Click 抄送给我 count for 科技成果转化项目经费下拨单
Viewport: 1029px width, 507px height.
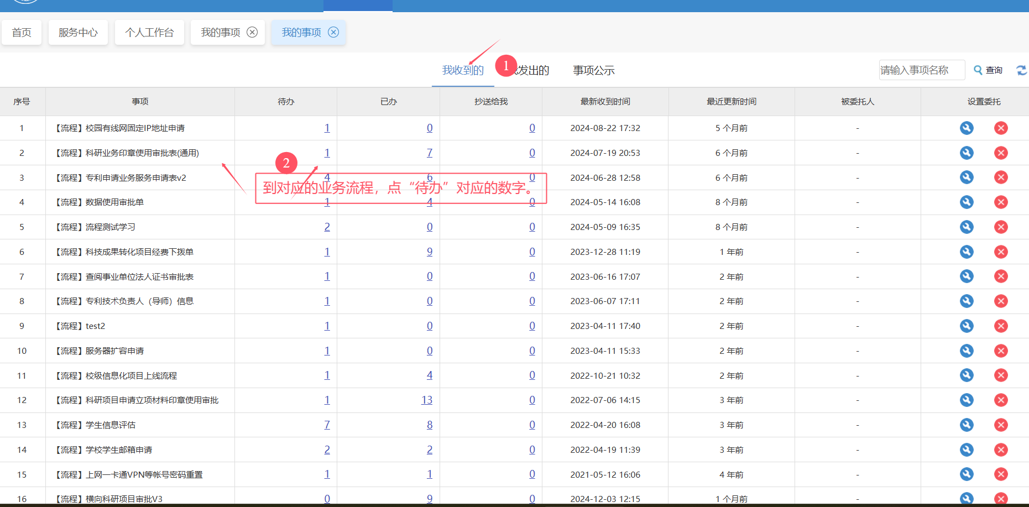click(532, 252)
